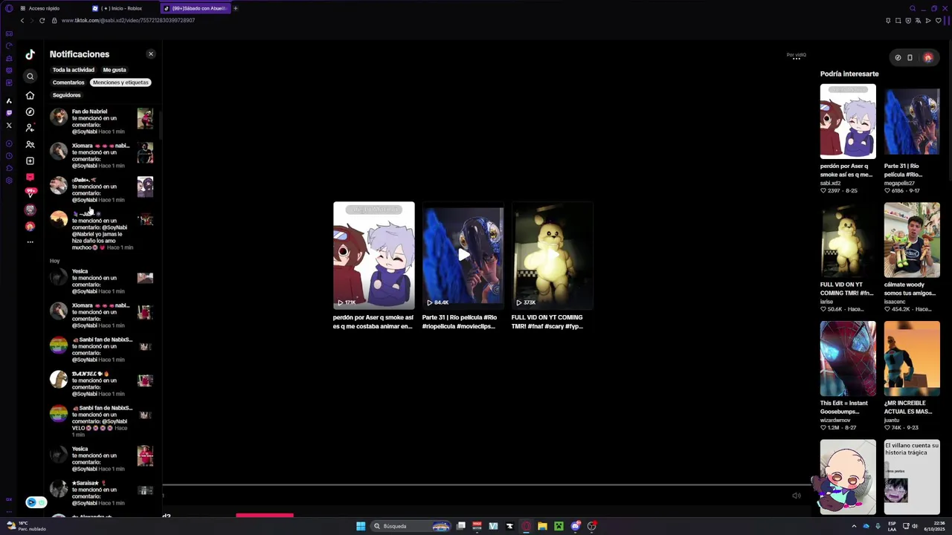Play the 'FULL VID ON YT COMING' center video
This screenshot has width=952, height=535.
(x=552, y=255)
